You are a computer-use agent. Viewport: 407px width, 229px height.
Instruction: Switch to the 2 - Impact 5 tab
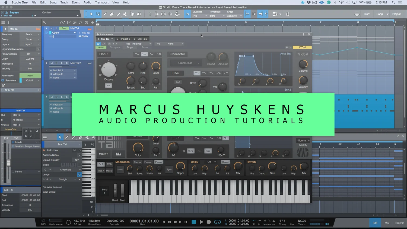coord(123,39)
